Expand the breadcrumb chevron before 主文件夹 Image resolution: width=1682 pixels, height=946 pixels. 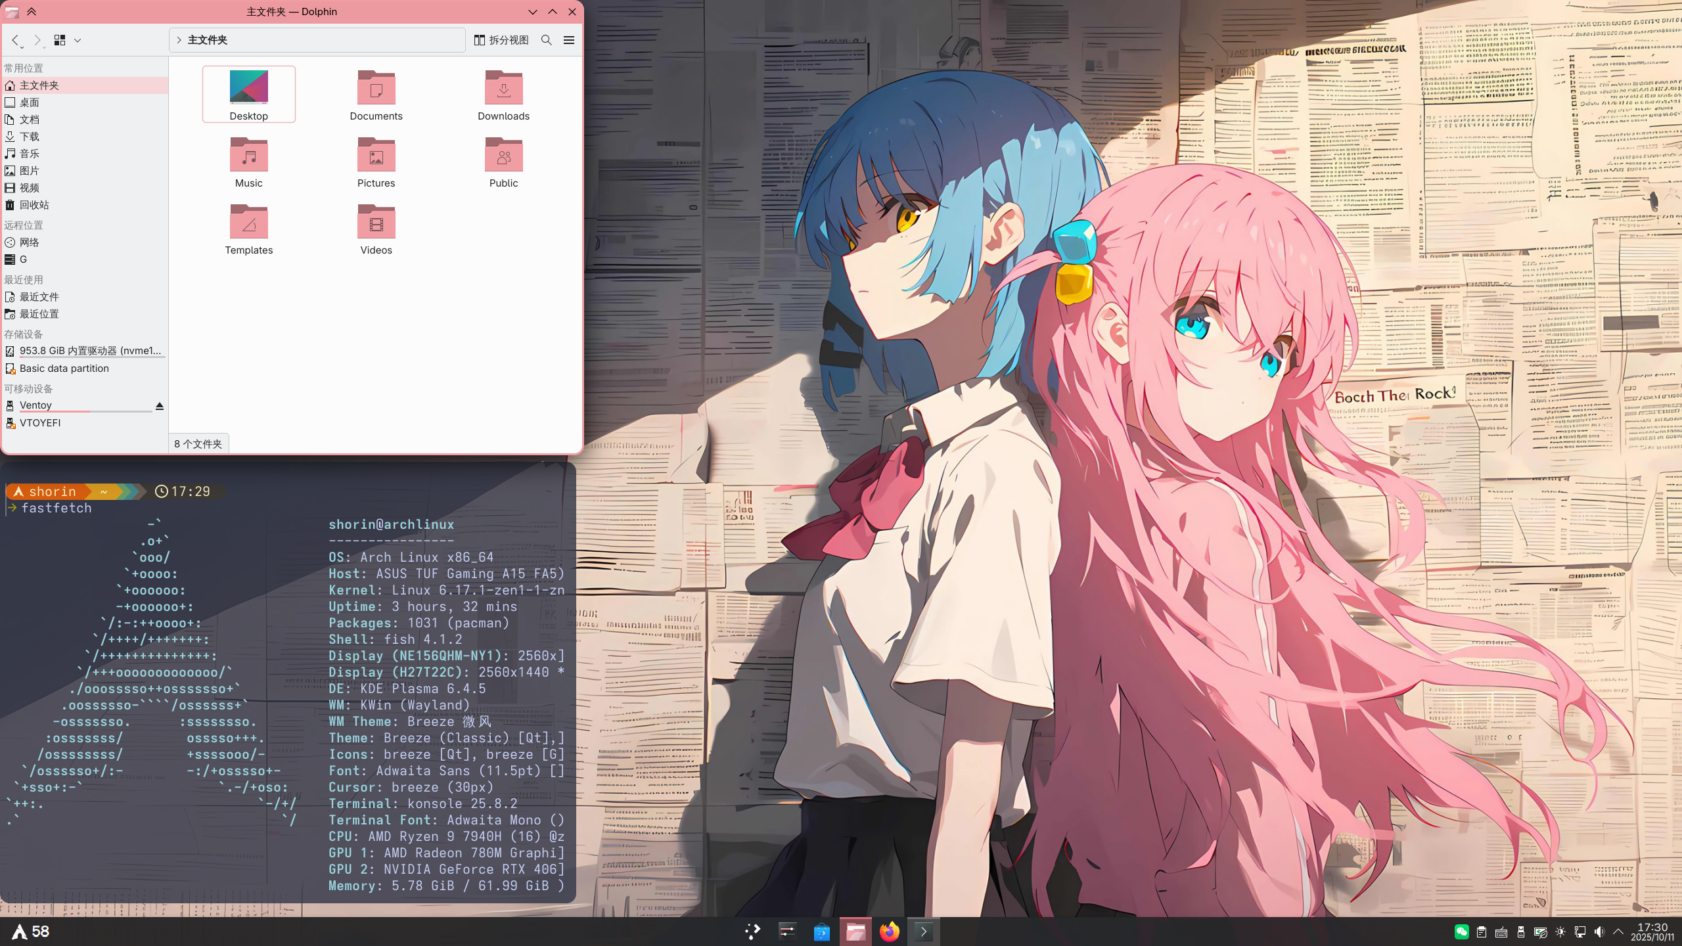point(179,40)
